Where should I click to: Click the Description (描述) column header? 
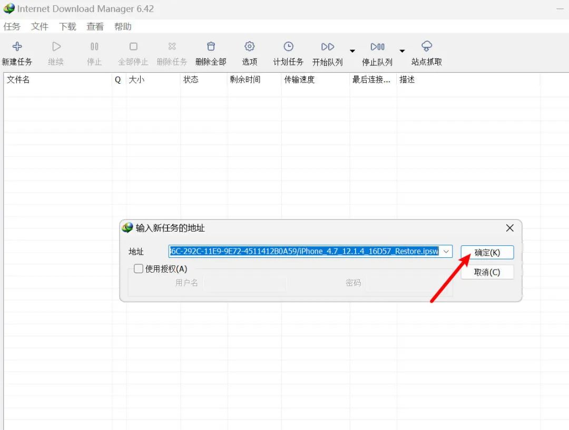(x=468, y=79)
